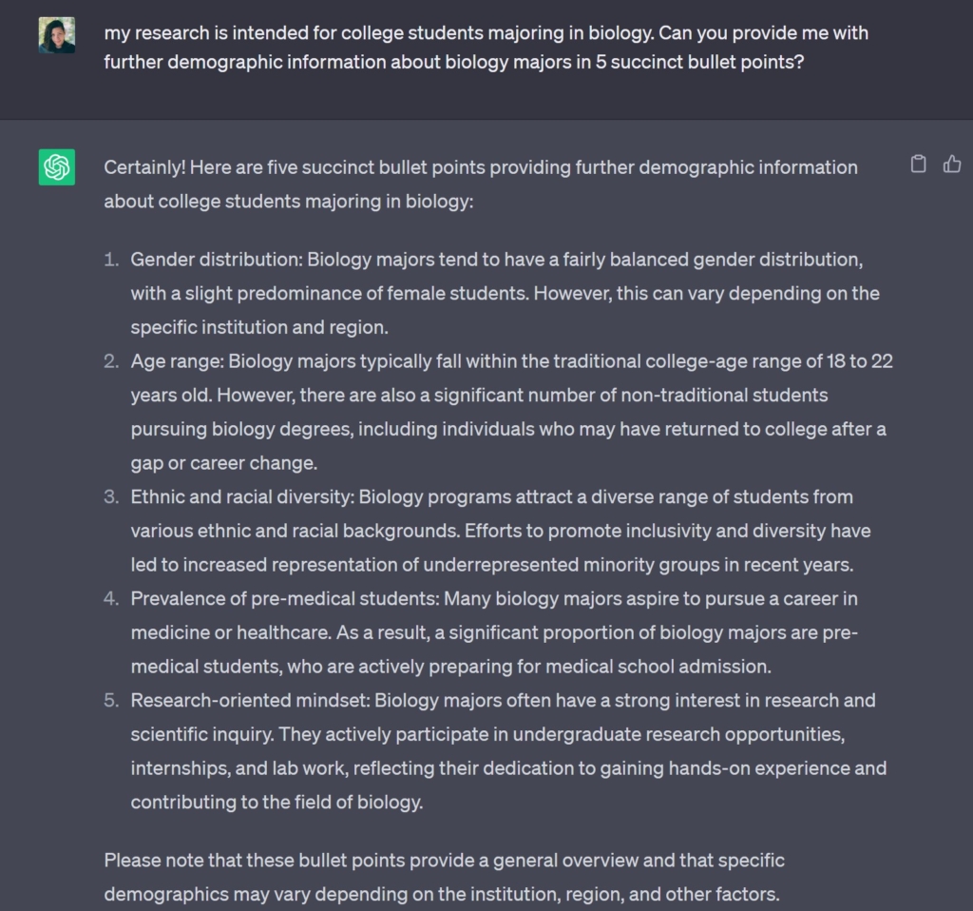Click 'contributing to the field of biology' line
Image resolution: width=973 pixels, height=911 pixels.
point(277,802)
